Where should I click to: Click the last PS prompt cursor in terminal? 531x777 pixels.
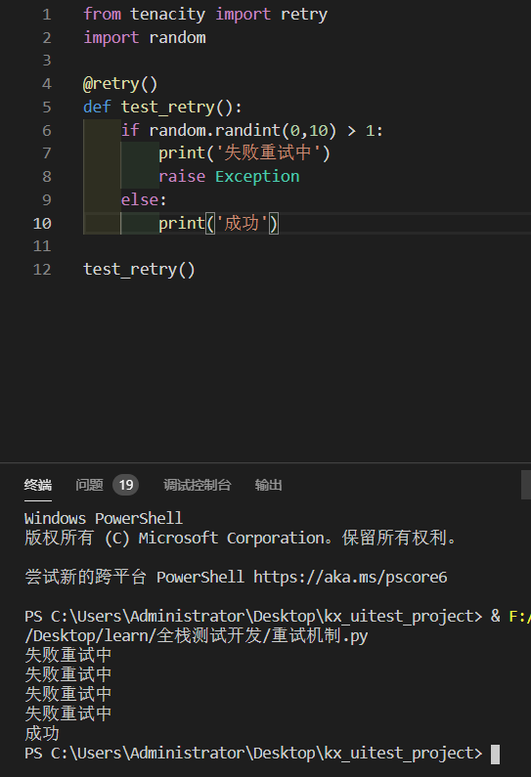tap(495, 755)
